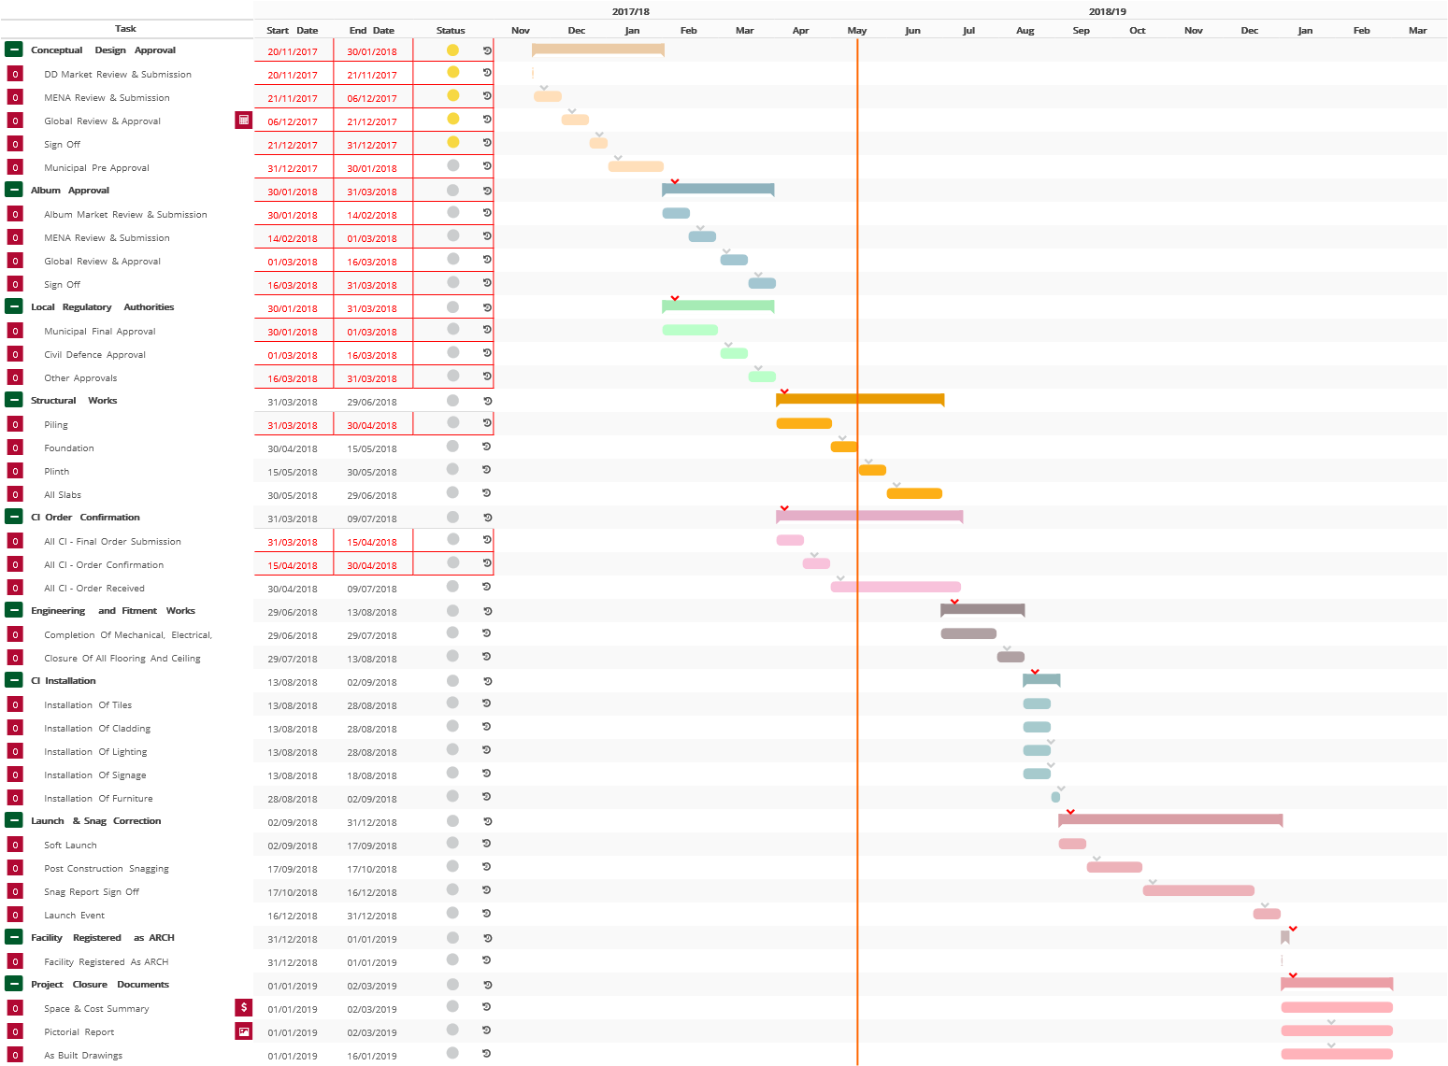The height and width of the screenshot is (1066, 1448).
Task: Open the image icon next to Pictorial Report
Action: (x=244, y=1030)
